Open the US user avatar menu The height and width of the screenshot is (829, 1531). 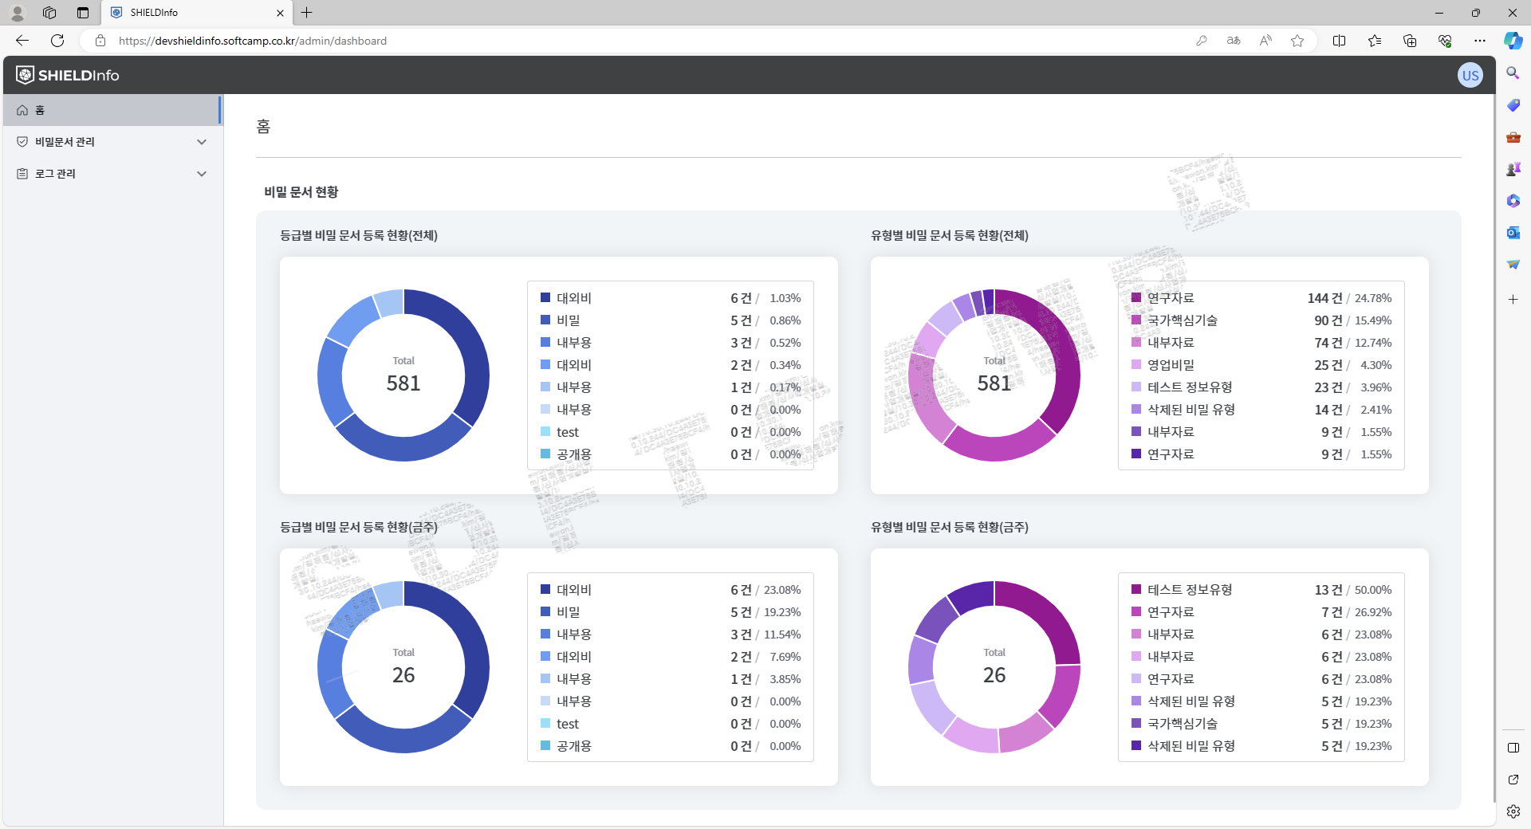point(1470,75)
